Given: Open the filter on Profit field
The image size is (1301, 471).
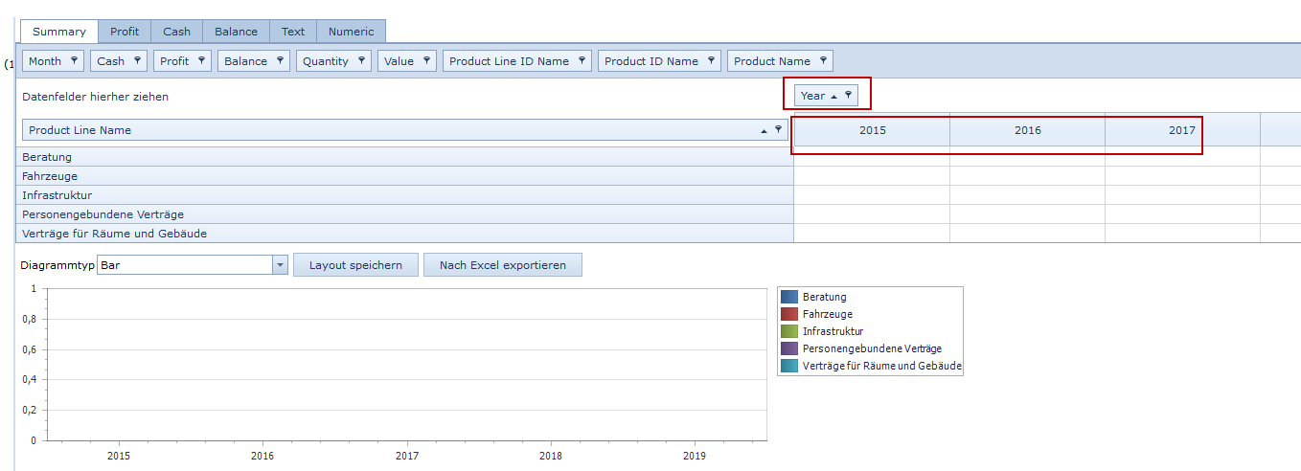Looking at the screenshot, I should point(201,60).
